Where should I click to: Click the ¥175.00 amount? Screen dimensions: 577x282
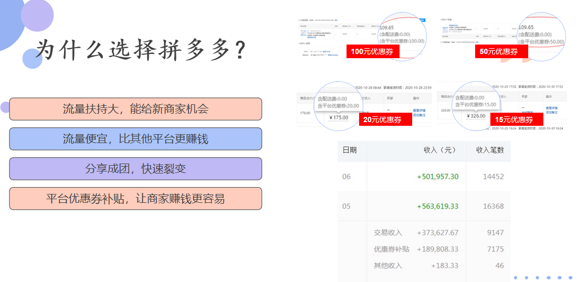tap(338, 117)
